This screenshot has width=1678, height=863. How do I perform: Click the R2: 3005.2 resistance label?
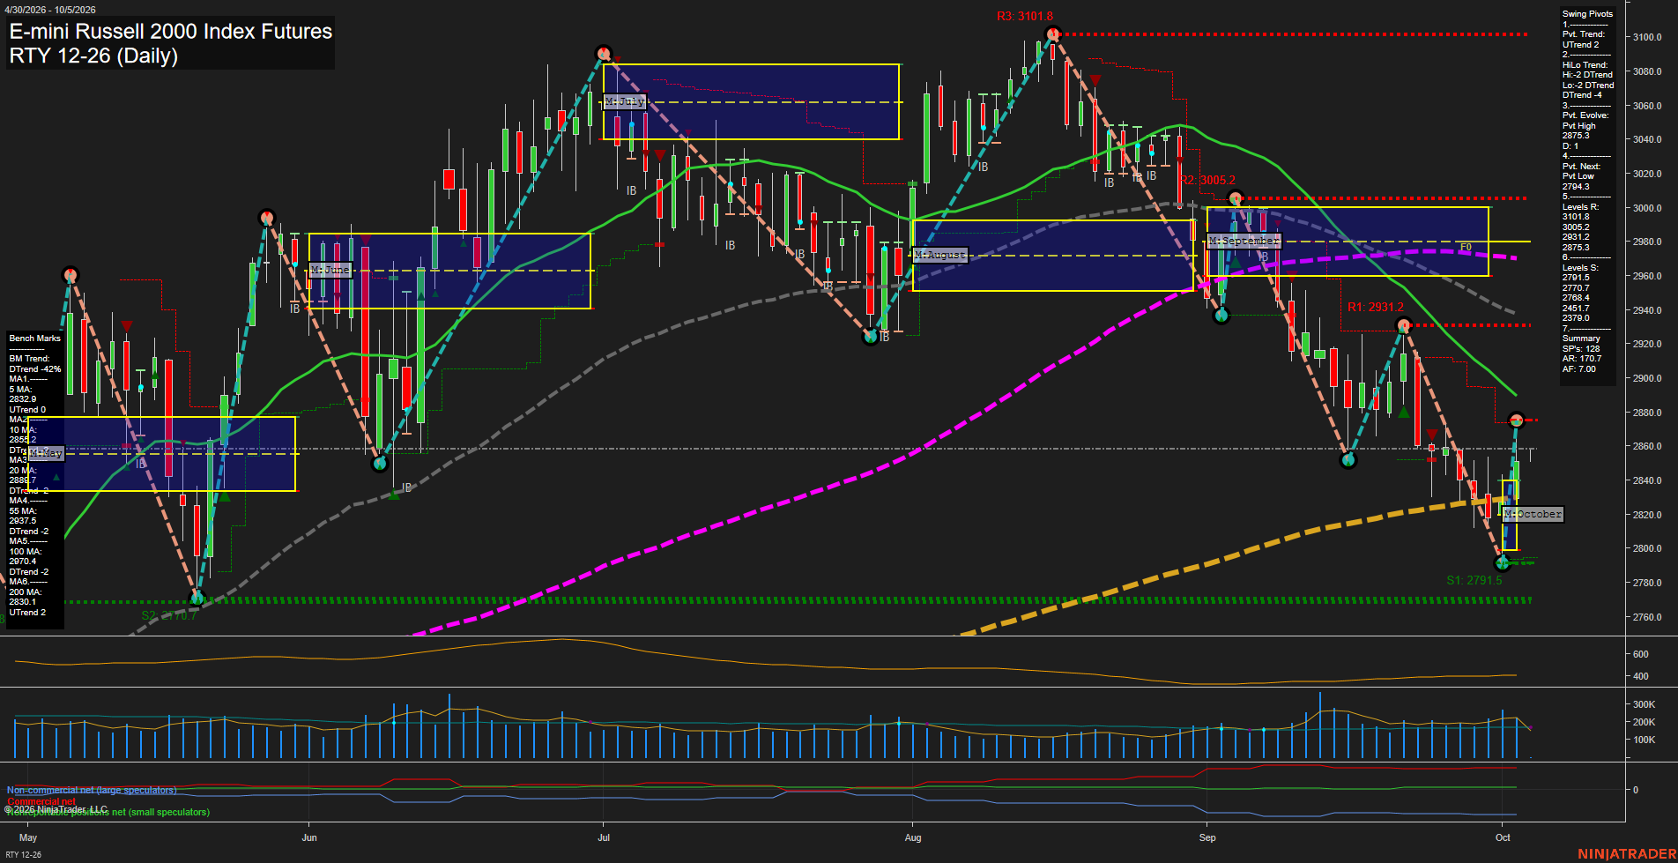[x=1207, y=181]
